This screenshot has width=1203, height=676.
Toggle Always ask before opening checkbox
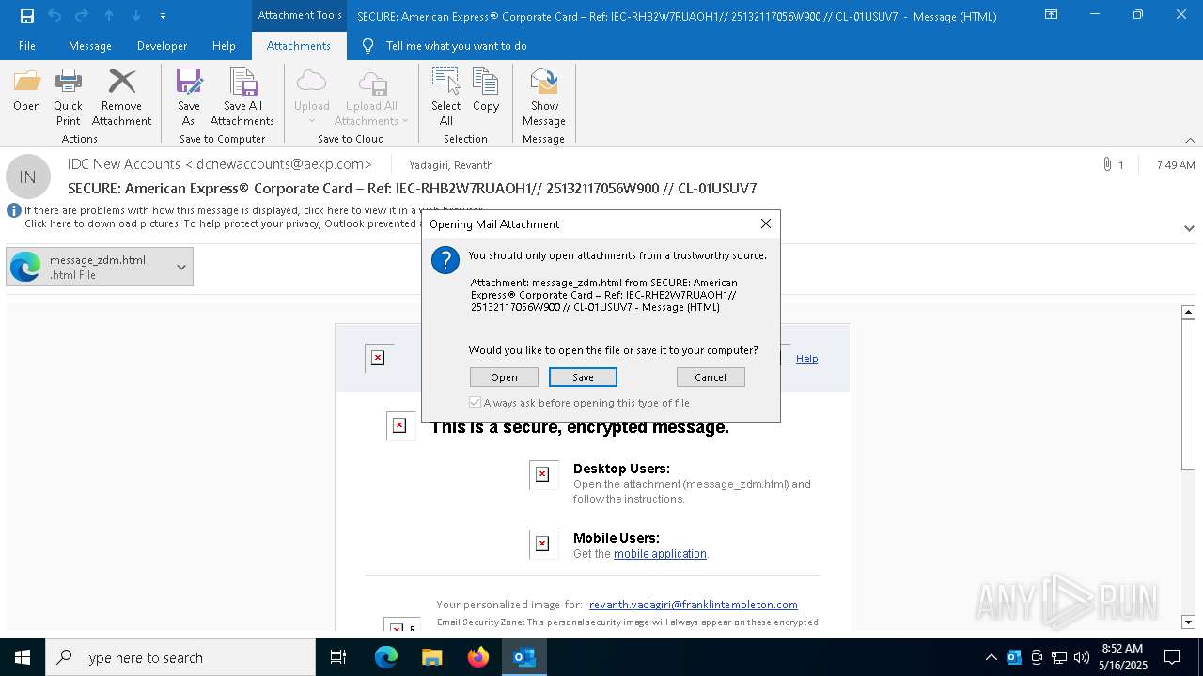pyautogui.click(x=476, y=403)
